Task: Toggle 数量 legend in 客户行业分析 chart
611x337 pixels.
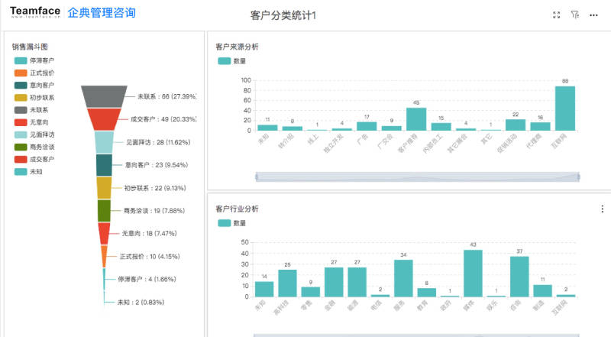Action: (x=231, y=223)
